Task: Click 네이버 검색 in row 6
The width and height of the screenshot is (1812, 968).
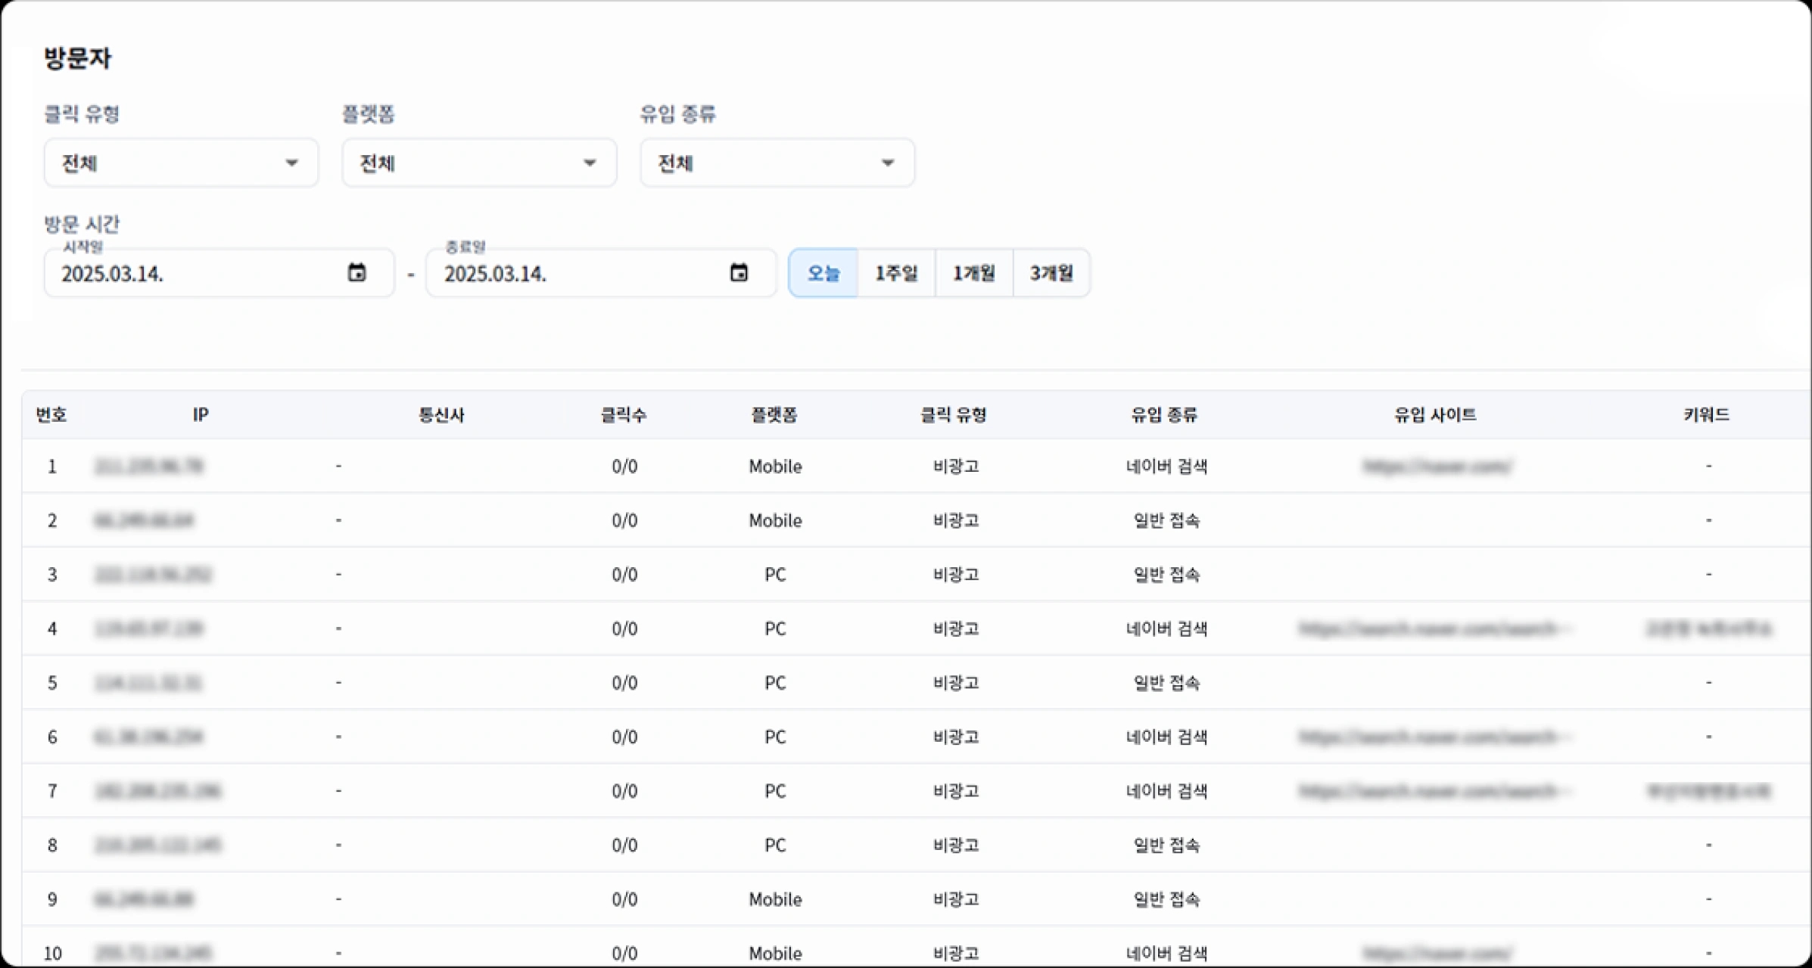Action: tap(1166, 737)
